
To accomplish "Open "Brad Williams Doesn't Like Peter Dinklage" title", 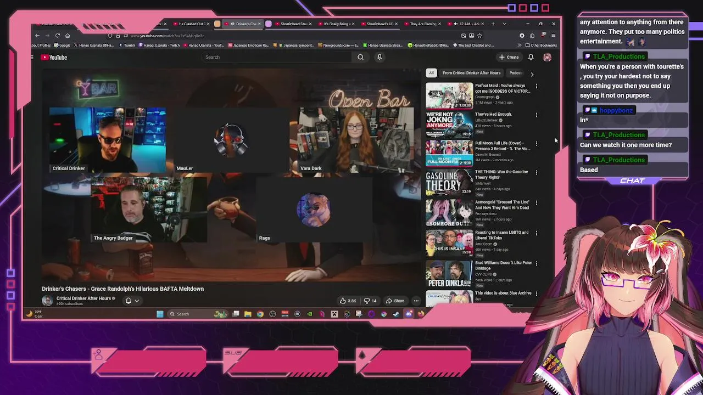I will pos(504,265).
